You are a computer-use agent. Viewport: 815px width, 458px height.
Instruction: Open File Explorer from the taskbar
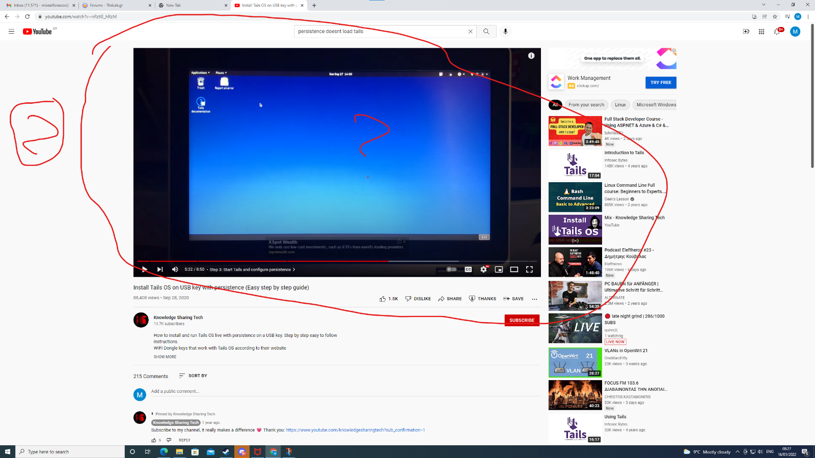(x=179, y=452)
